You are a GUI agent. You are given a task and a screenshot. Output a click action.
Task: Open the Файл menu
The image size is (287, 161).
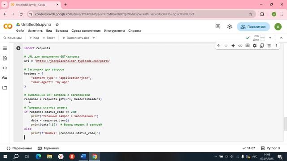click(x=20, y=31)
